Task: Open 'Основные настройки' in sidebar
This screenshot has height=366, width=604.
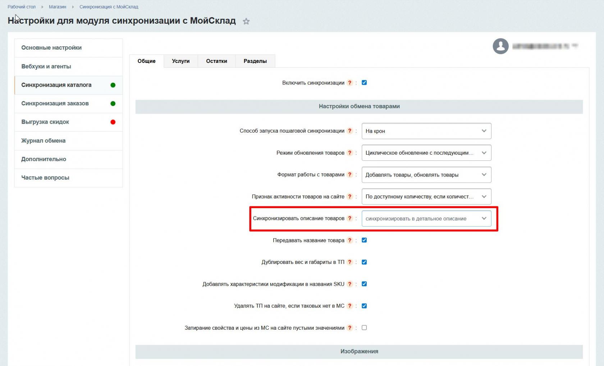Action: click(x=68, y=48)
